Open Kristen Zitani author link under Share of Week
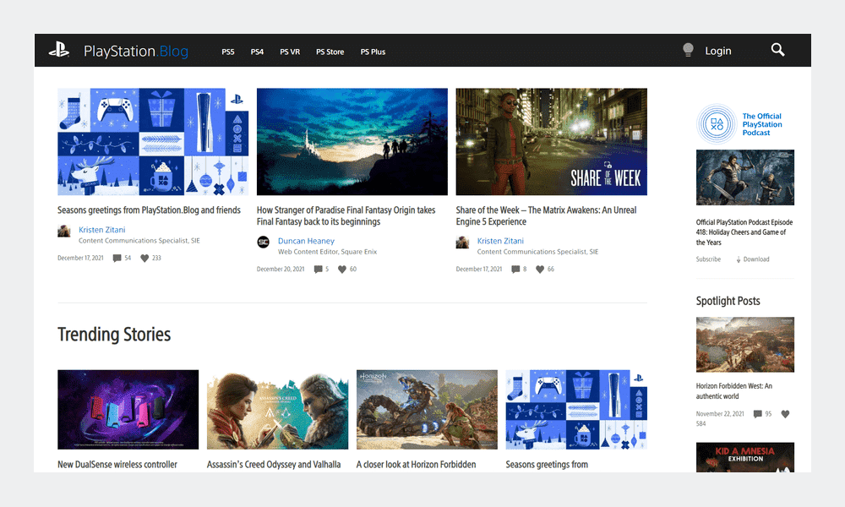This screenshot has height=507, width=845. coord(500,241)
